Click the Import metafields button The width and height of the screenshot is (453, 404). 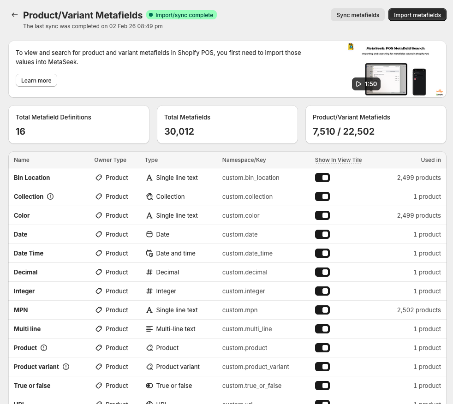tap(417, 15)
